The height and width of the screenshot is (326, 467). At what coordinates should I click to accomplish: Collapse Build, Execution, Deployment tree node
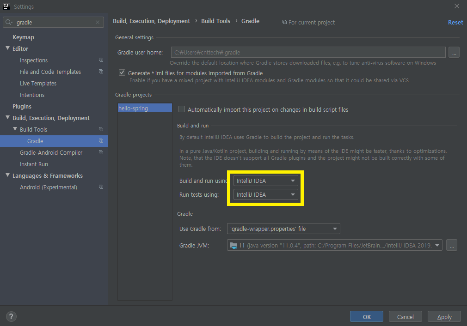8,117
